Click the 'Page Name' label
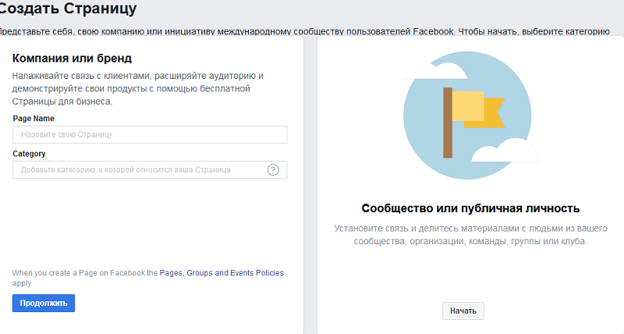This screenshot has height=334, width=624. pyautogui.click(x=34, y=119)
